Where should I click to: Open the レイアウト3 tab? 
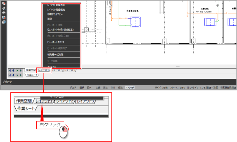pos(70,70)
